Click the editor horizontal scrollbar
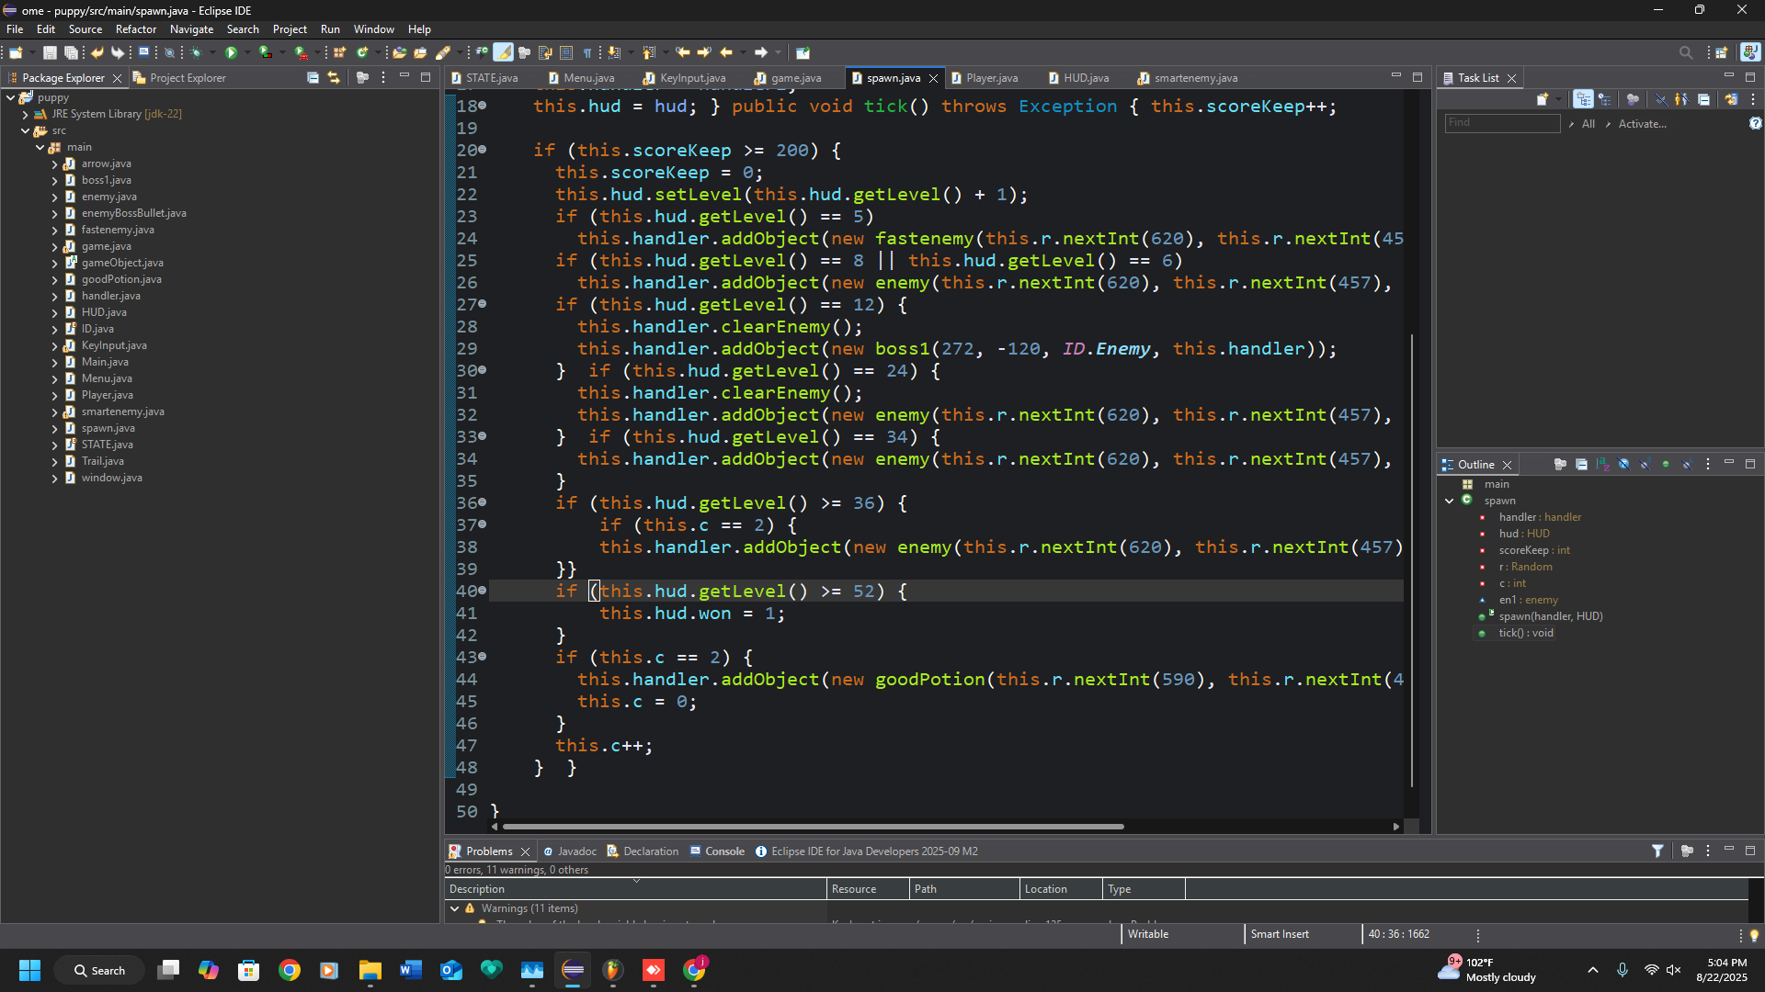The image size is (1765, 992). (x=813, y=827)
